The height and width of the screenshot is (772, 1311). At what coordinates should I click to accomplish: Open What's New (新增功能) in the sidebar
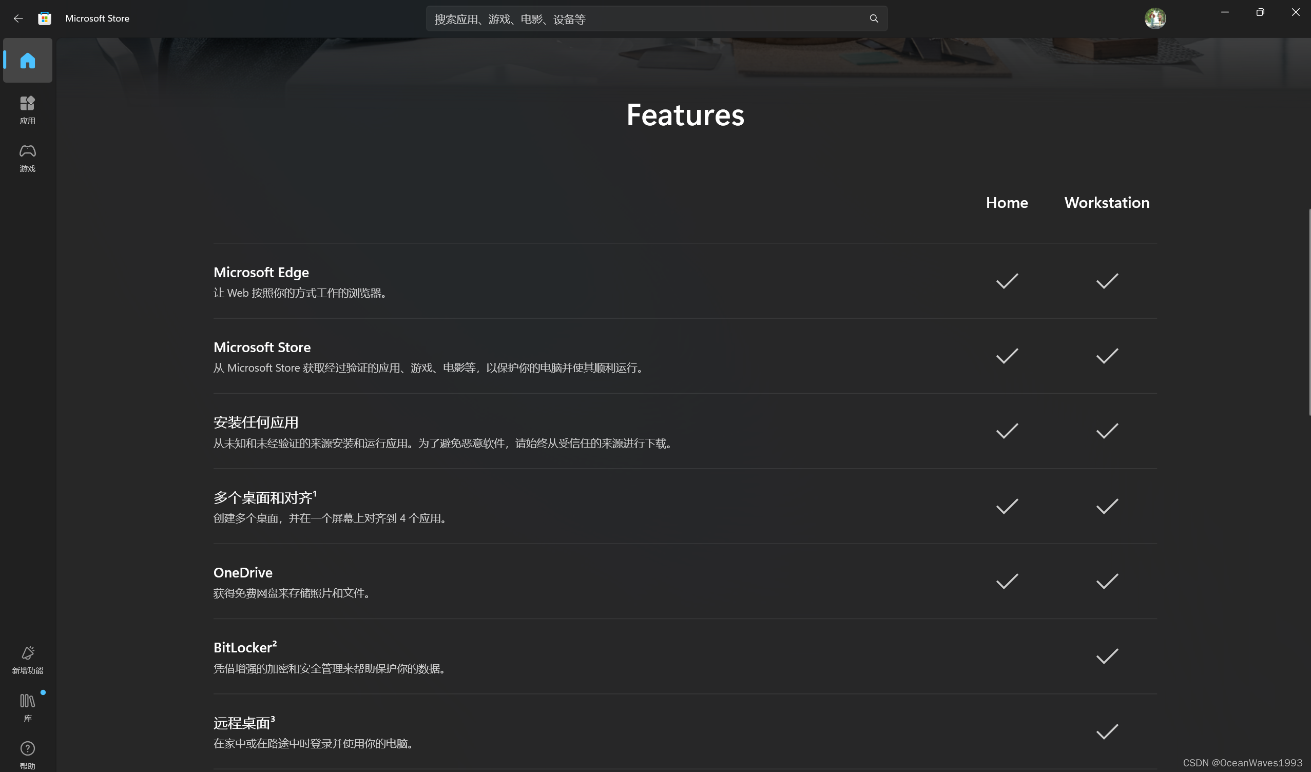click(x=28, y=660)
